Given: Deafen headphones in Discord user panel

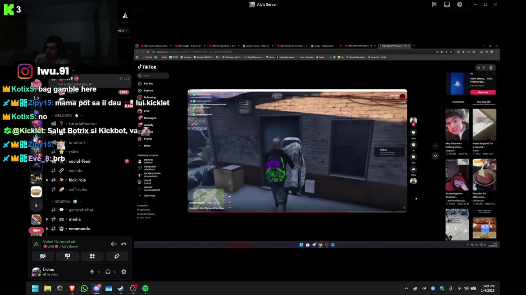Looking at the screenshot, I should coord(108,272).
